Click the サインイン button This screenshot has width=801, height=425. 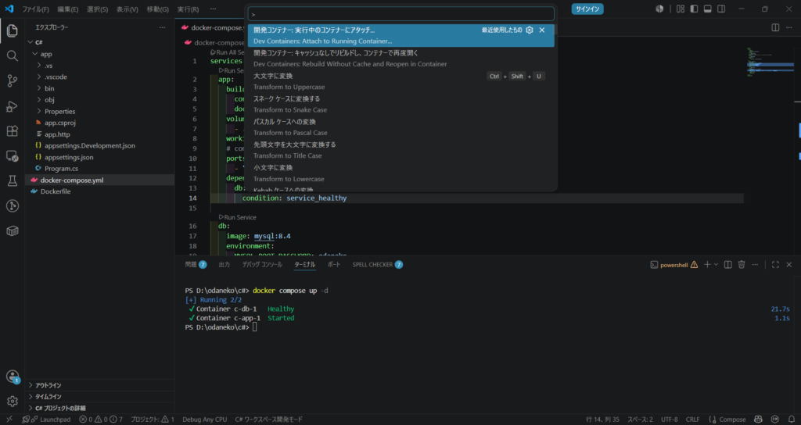tap(587, 9)
